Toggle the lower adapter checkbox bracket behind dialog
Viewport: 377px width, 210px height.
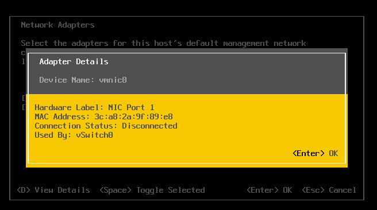click(24, 107)
